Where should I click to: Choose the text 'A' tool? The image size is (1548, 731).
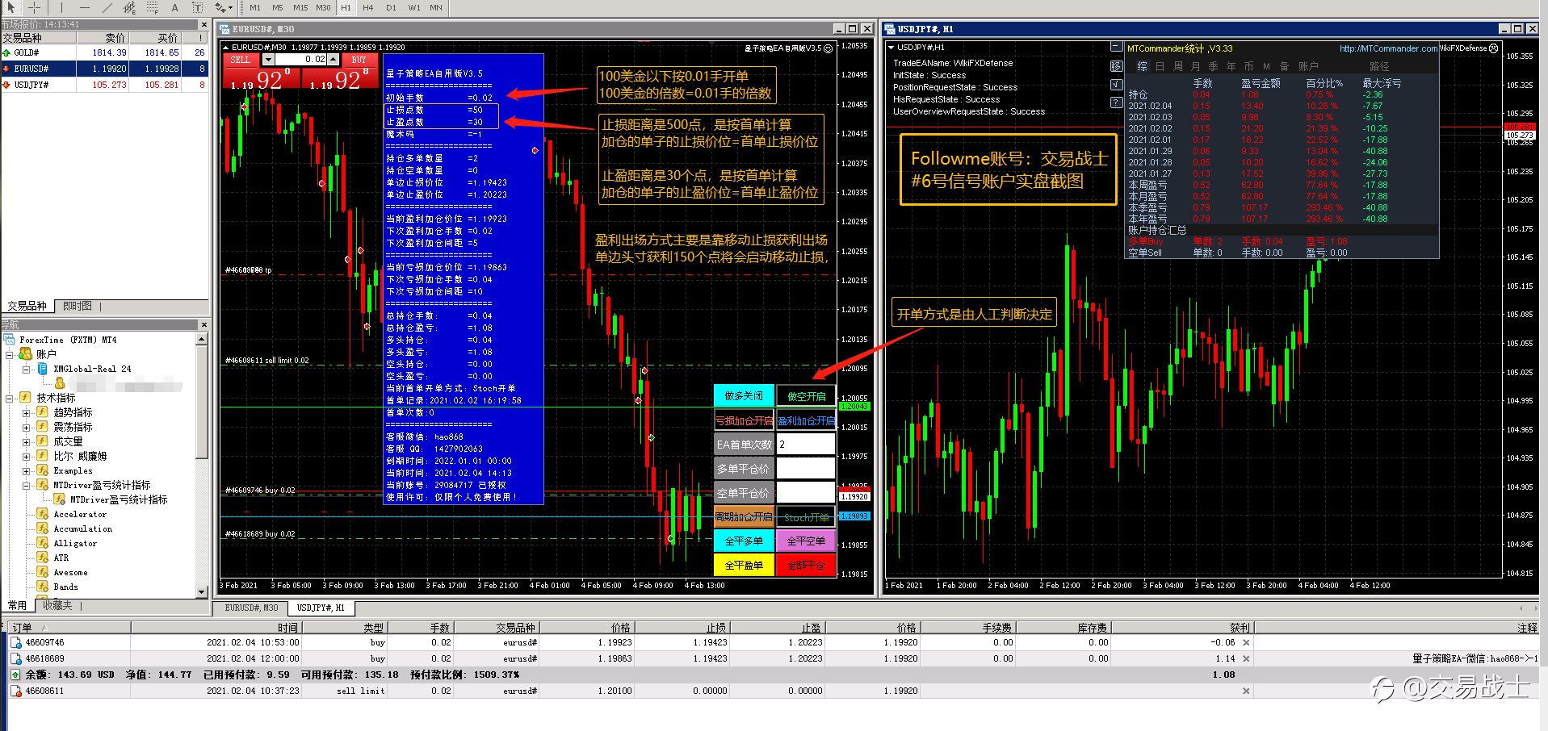pyautogui.click(x=174, y=7)
